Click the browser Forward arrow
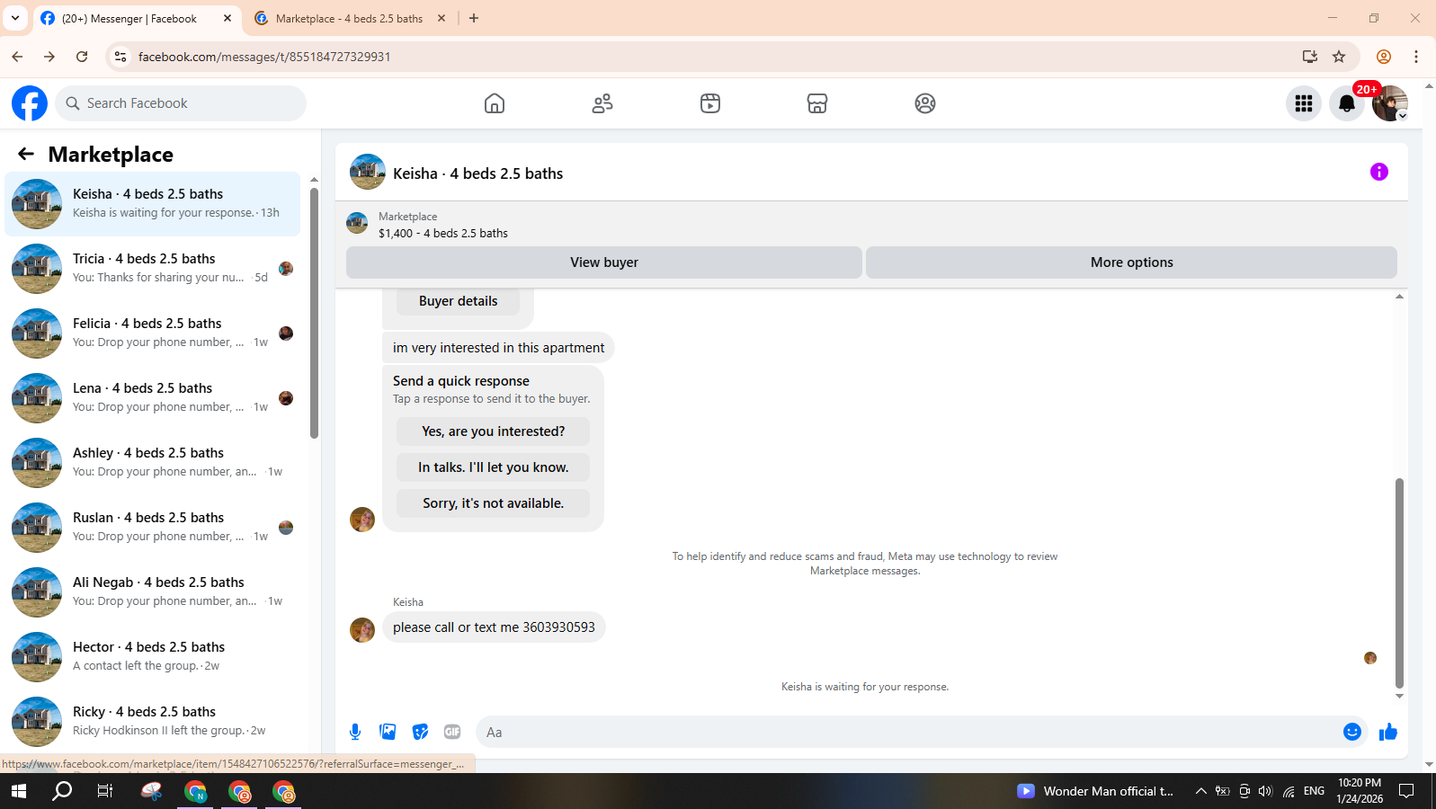 coord(49,57)
